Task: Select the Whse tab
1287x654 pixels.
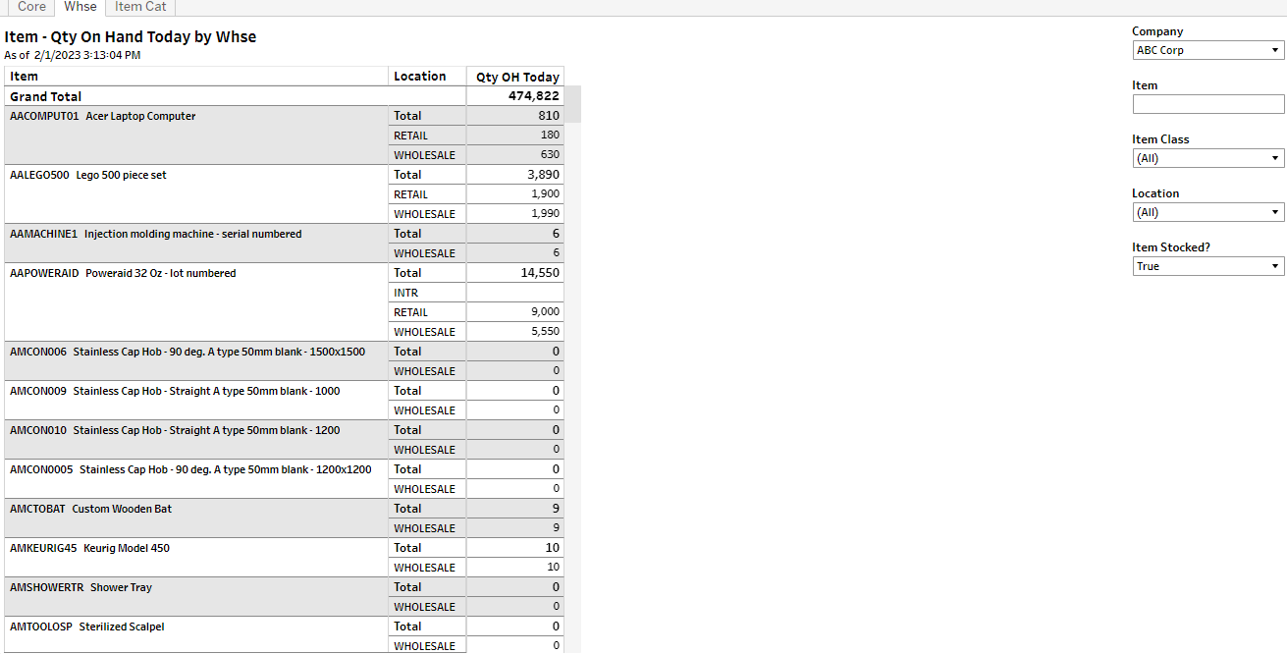Action: [x=80, y=7]
